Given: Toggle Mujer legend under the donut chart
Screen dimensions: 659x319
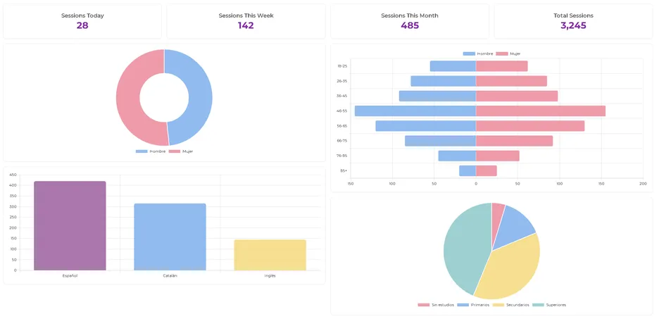Looking at the screenshot, I should (x=181, y=151).
